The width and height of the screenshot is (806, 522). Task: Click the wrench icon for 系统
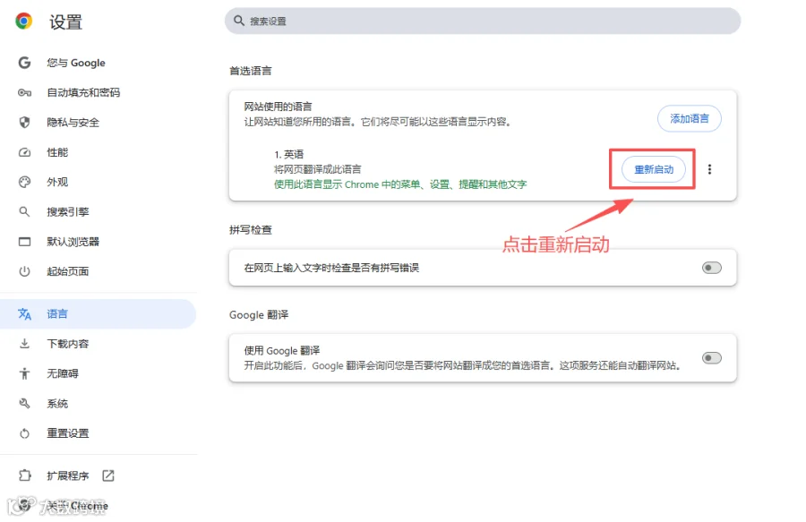coord(24,403)
